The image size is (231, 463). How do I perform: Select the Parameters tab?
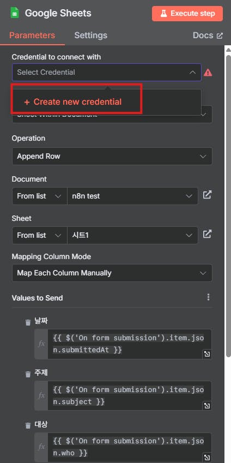click(32, 35)
